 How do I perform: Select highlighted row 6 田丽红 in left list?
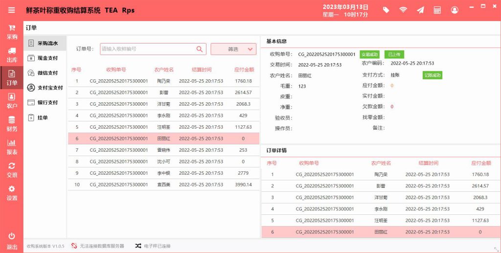tap(163, 138)
